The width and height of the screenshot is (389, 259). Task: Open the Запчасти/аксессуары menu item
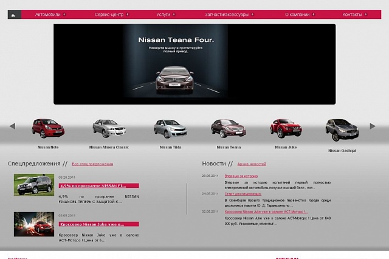(227, 15)
